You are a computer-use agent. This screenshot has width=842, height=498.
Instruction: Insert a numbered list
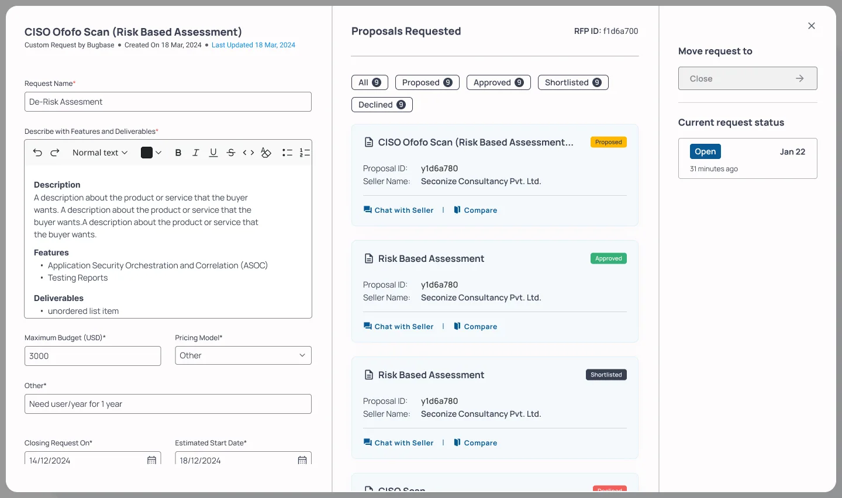tap(305, 153)
